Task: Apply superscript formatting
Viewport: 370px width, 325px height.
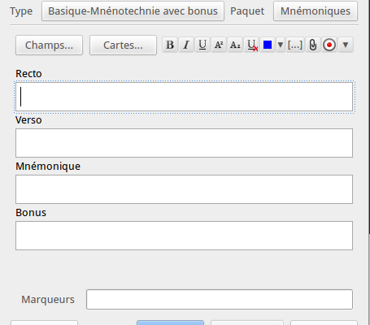Action: [219, 45]
